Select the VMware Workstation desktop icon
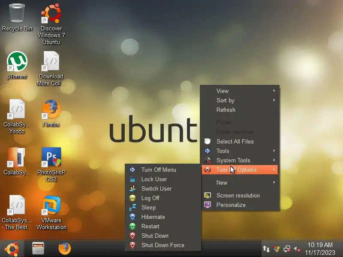Screen dimensions: 343x257 coord(51,206)
